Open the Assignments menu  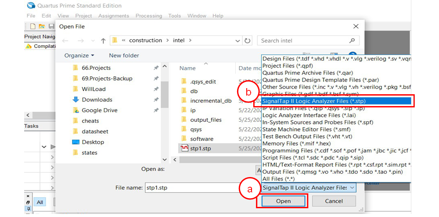(114, 16)
